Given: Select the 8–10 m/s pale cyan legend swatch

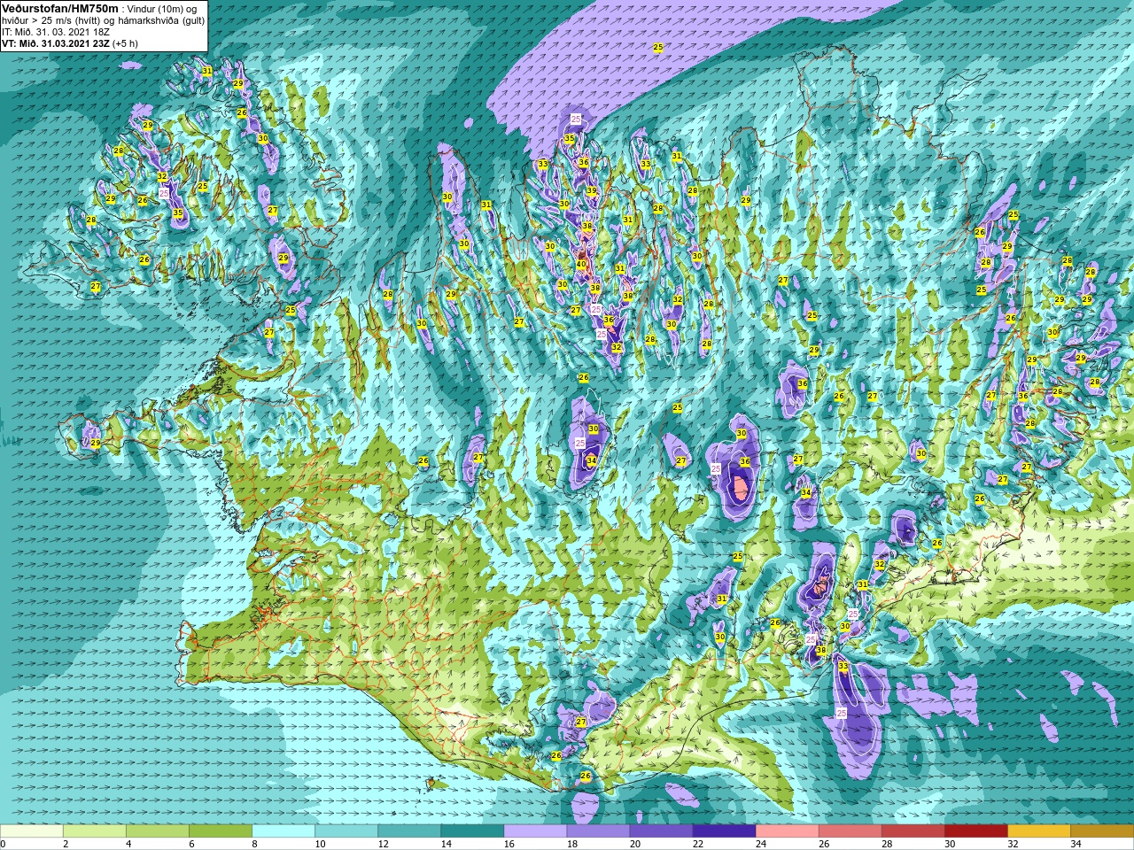Looking at the screenshot, I should click(x=283, y=831).
